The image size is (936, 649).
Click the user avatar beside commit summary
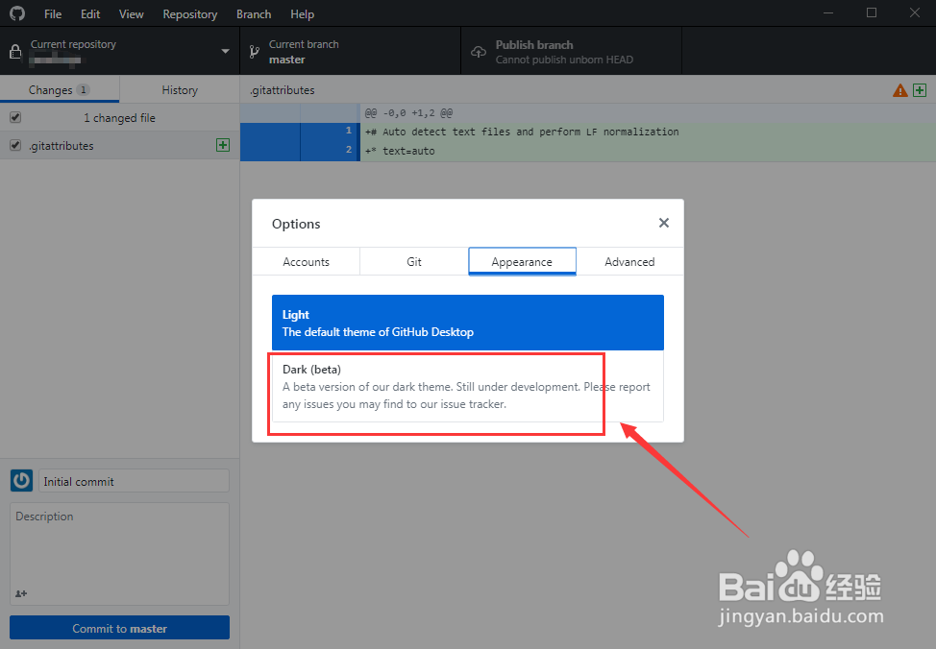tap(21, 480)
